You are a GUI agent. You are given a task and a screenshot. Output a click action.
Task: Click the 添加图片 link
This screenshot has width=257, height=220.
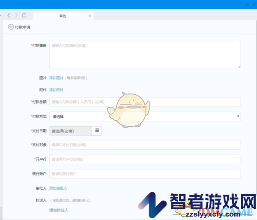tap(56, 78)
